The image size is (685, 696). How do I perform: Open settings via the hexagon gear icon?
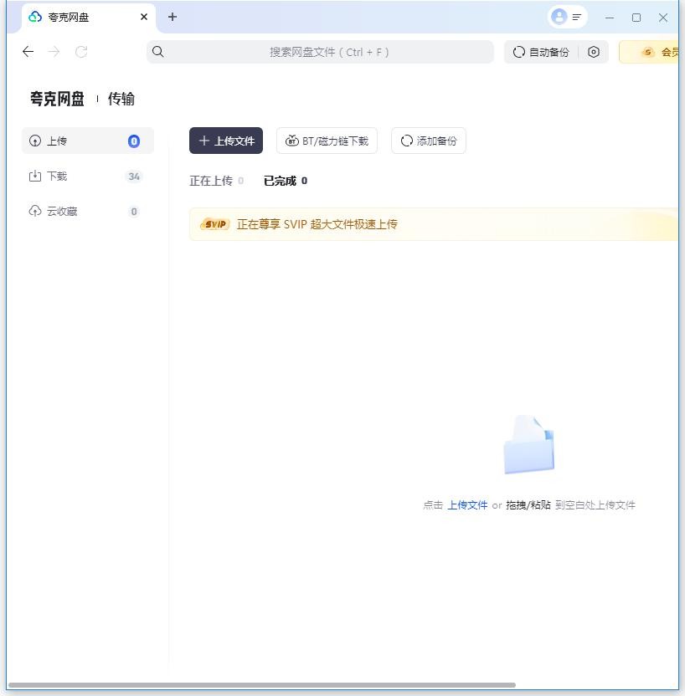594,52
